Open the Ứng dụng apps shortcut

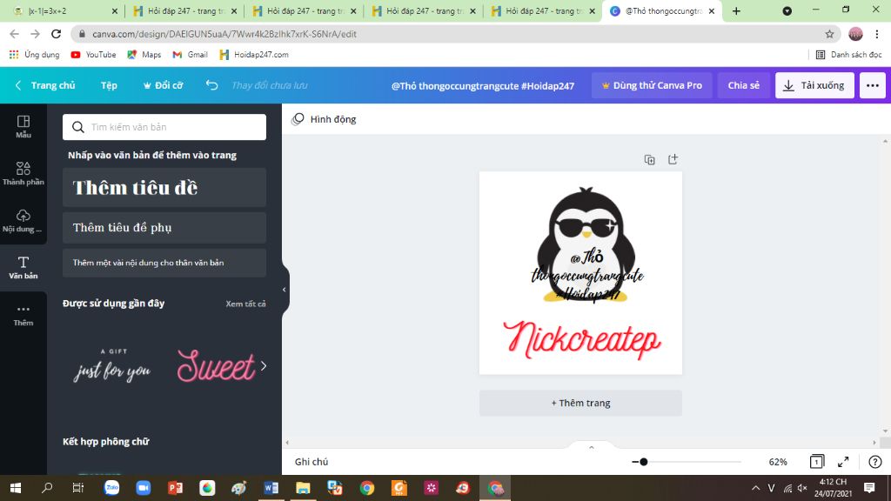tap(34, 55)
